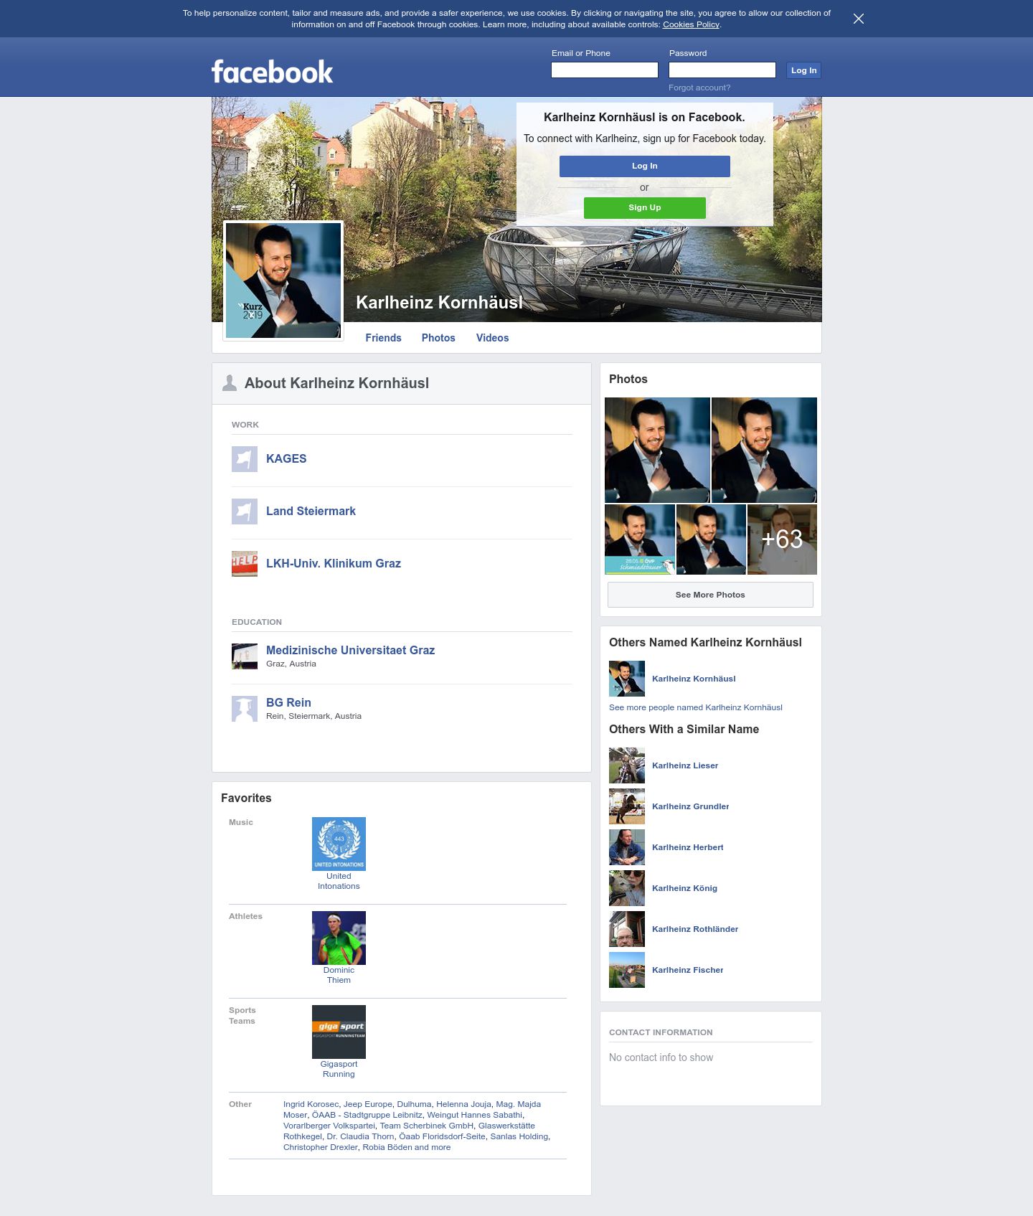The width and height of the screenshot is (1033, 1216).
Task: Click the KAGES flag icon
Action: [x=245, y=459]
